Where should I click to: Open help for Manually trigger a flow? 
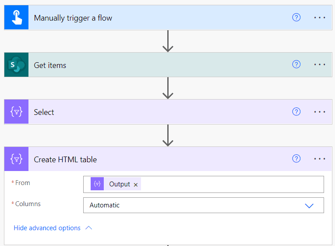point(296,18)
